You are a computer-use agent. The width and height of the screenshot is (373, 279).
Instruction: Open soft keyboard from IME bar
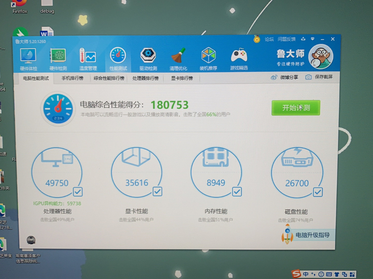tap(329, 274)
